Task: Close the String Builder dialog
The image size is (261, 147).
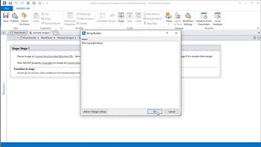Action: click(x=176, y=33)
